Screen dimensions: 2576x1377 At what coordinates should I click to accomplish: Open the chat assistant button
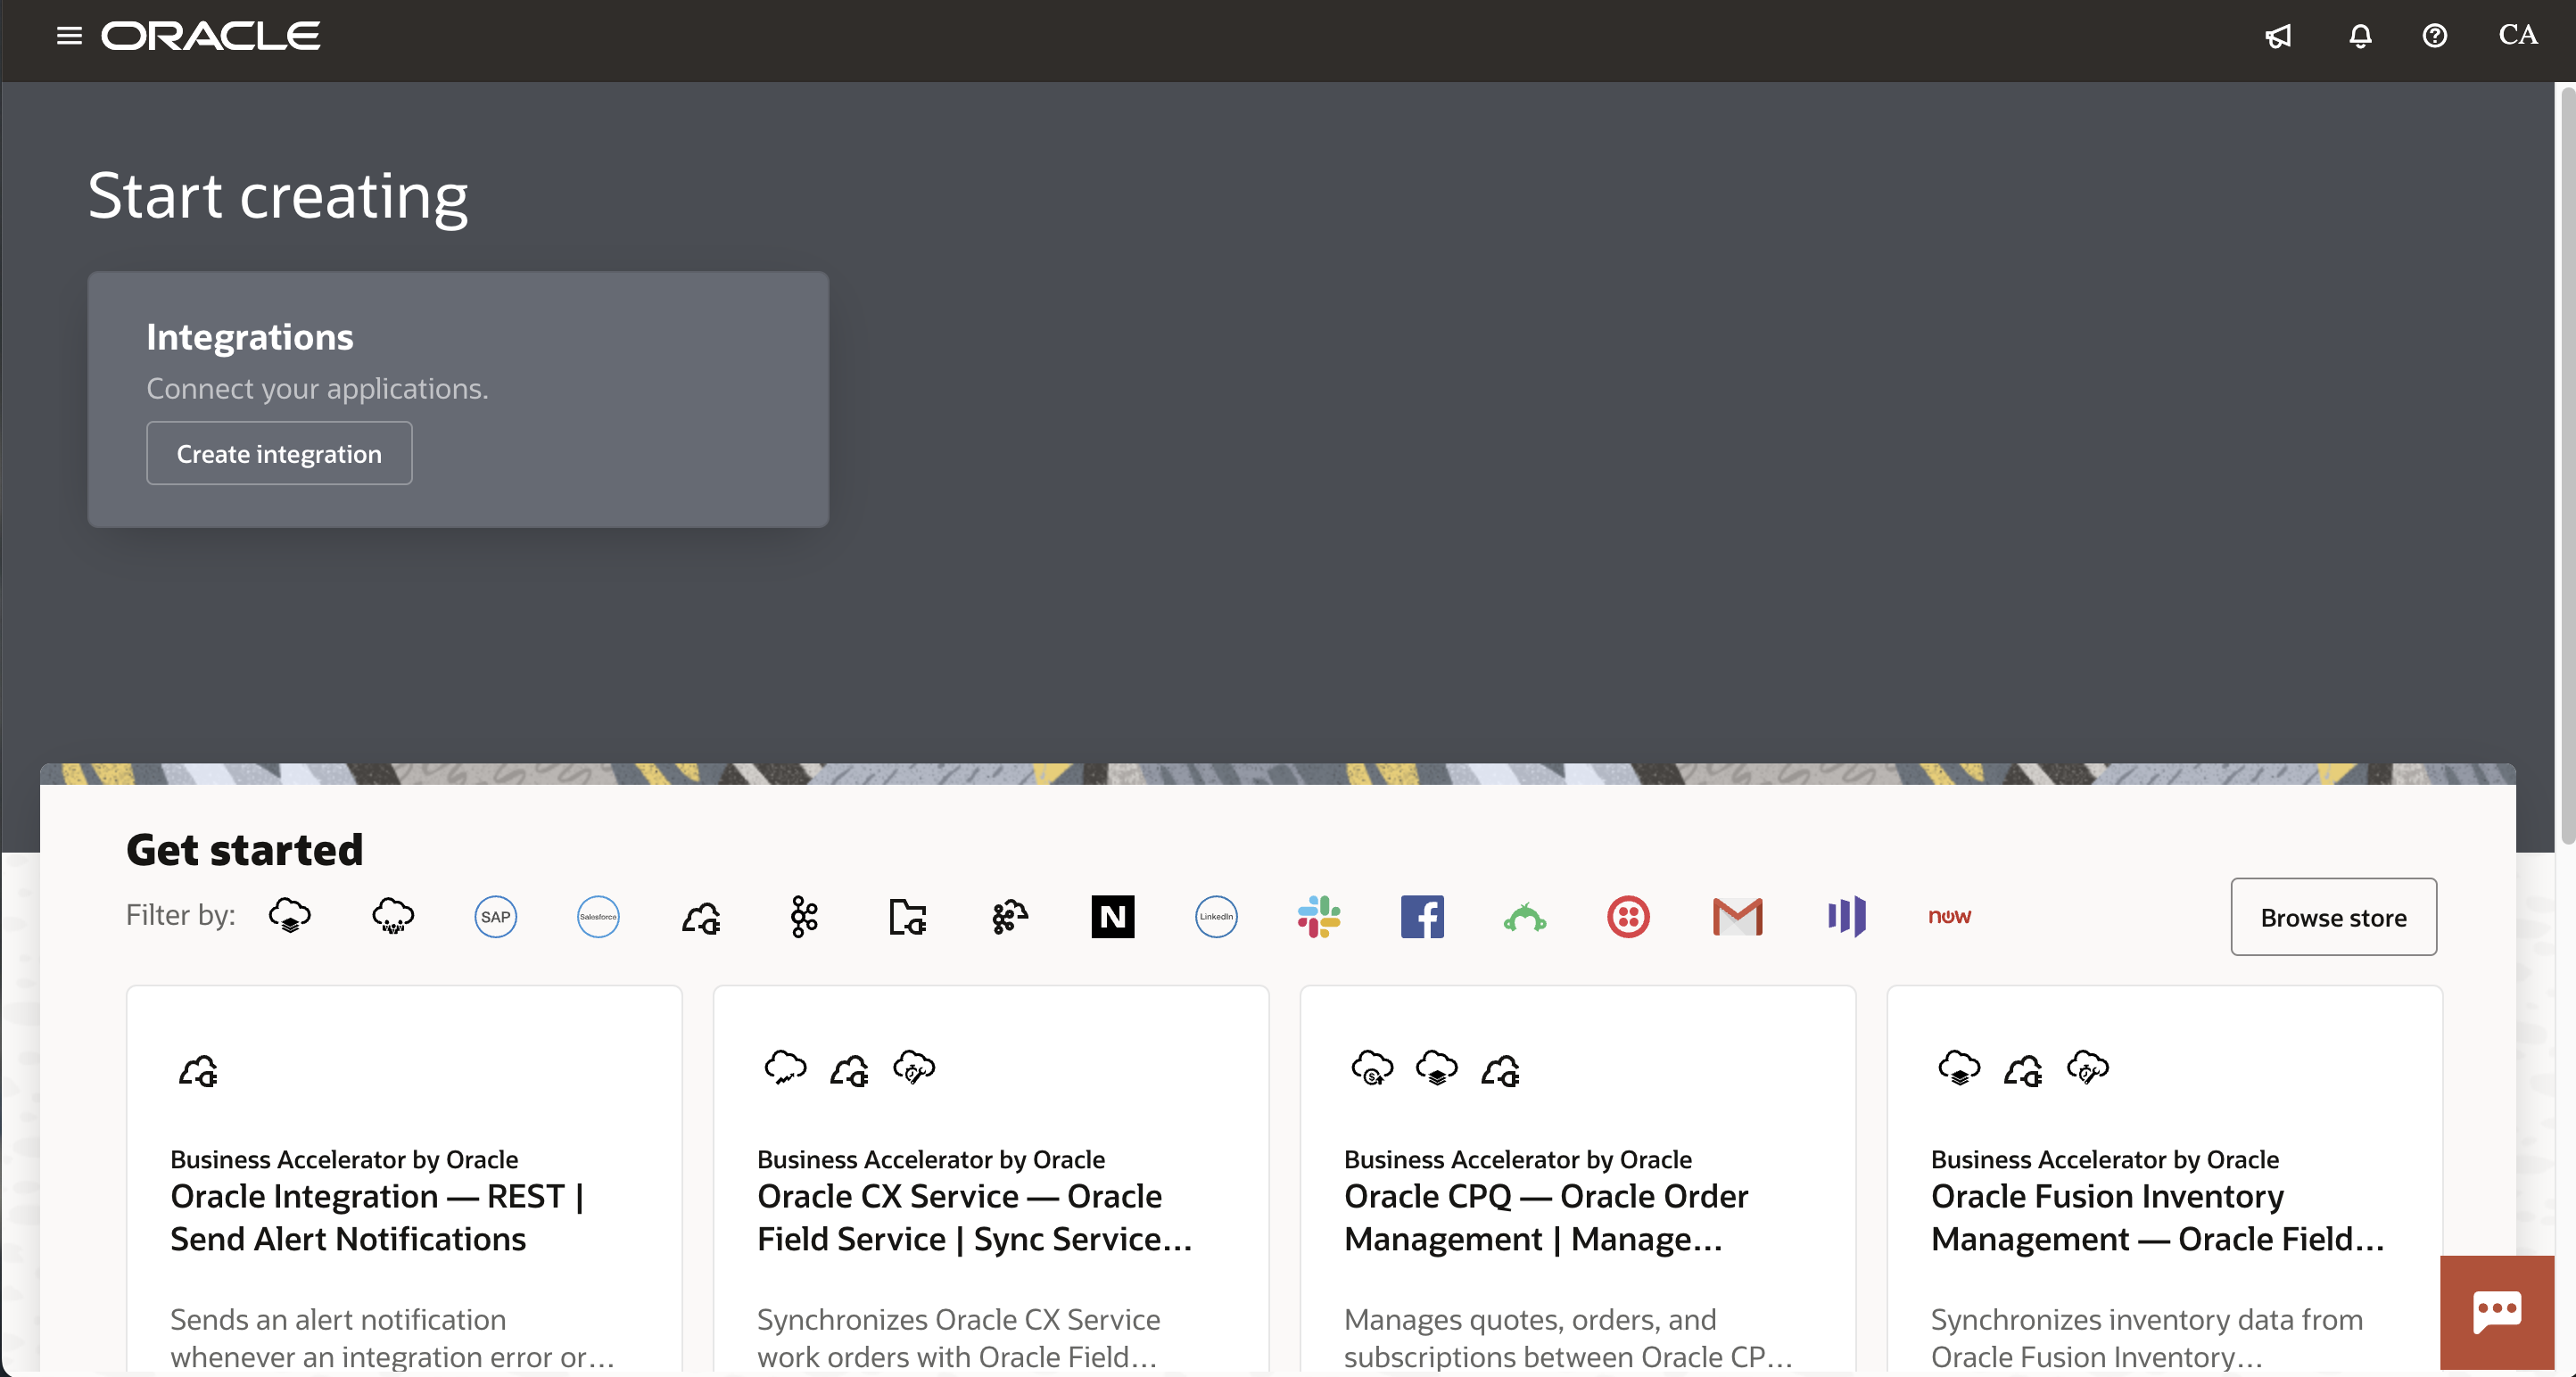click(2497, 1311)
